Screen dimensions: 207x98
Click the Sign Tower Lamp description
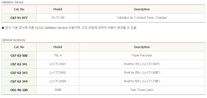pos(142,90)
